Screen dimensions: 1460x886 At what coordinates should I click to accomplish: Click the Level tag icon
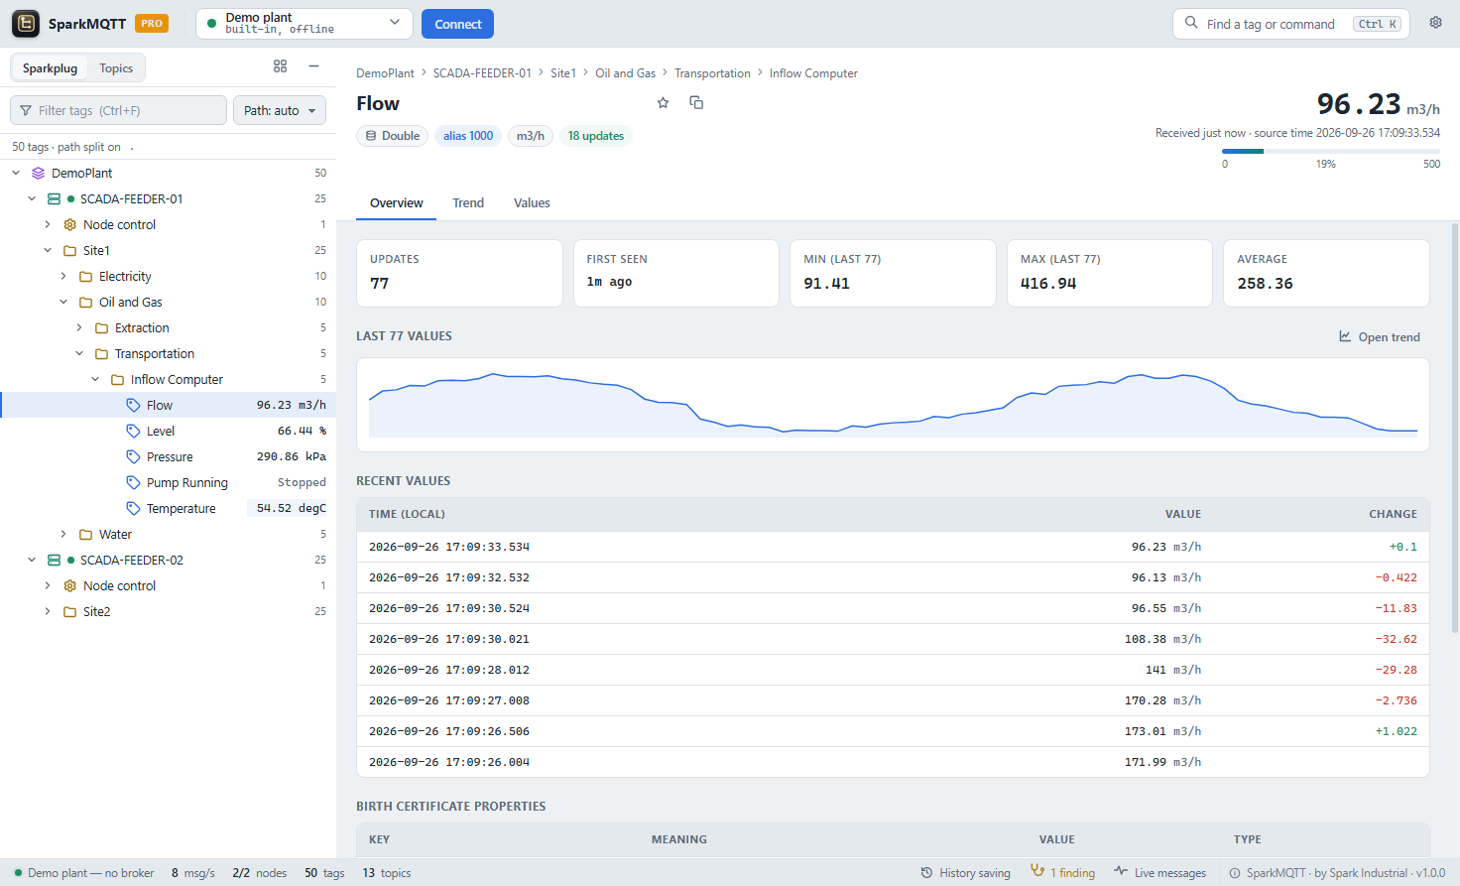(x=133, y=431)
